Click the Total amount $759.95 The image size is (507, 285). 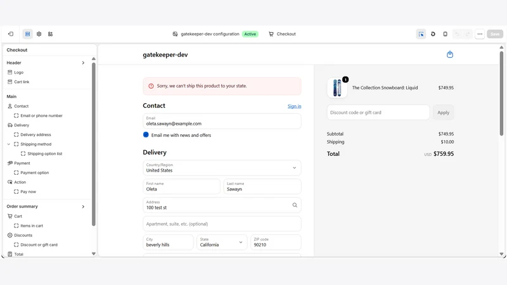click(443, 154)
